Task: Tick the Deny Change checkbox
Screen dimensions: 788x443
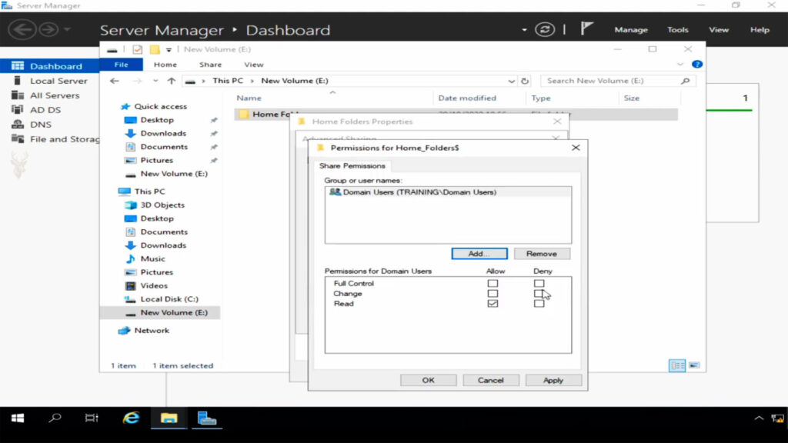Action: (x=539, y=293)
